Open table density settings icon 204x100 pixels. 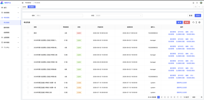tap(196, 22)
